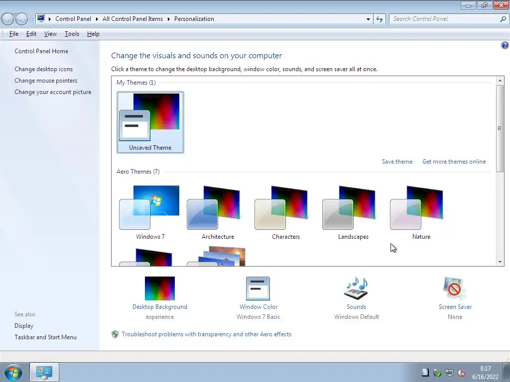This screenshot has width=510, height=382.
Task: Click the theme list scrollbar thumb
Action: tap(500, 128)
